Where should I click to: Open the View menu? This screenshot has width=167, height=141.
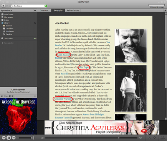click(12, 2)
